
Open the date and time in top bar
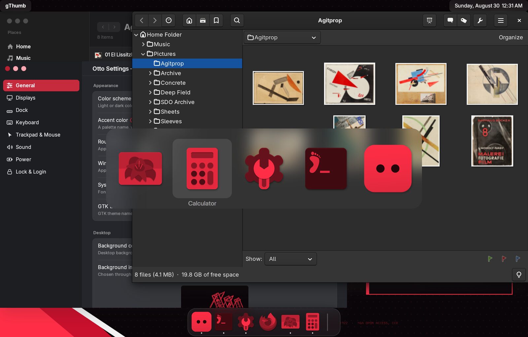[x=488, y=6]
